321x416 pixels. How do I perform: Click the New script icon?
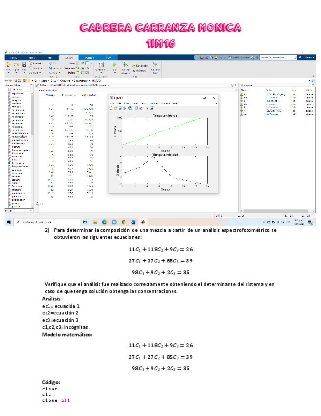click(x=9, y=65)
